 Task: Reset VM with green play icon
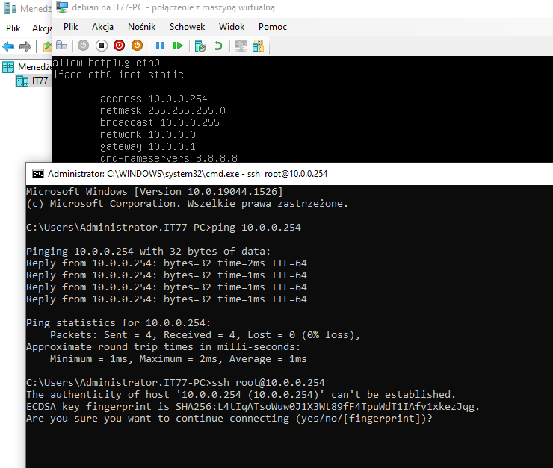coord(178,46)
